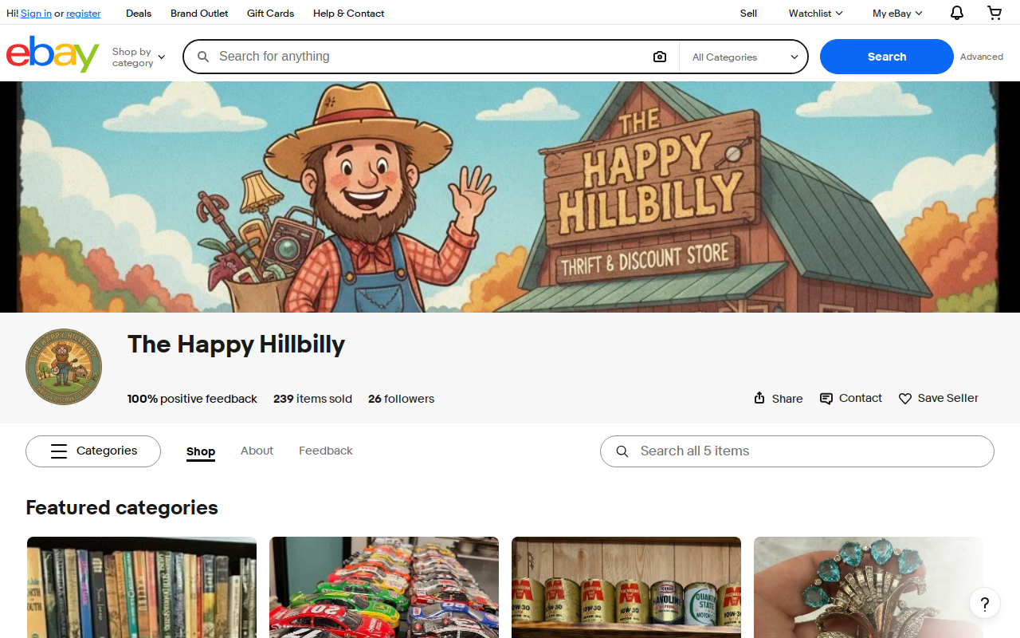The image size is (1020, 638).
Task: Search by image using camera icon
Action: click(659, 57)
